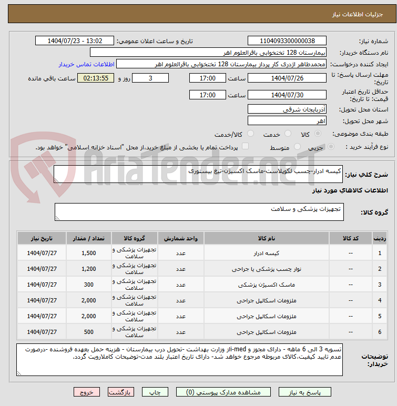The width and height of the screenshot is (397, 406).
Task: Click the announcement date 1404/07/23 field
Action: (75, 40)
